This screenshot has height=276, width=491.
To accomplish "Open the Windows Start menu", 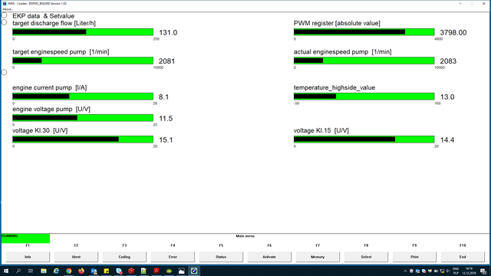I will point(6,271).
